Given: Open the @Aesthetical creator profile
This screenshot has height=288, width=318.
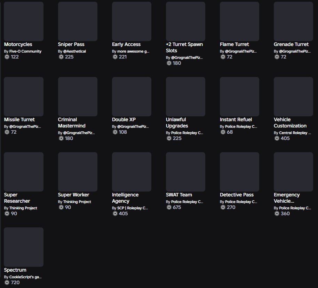Looking at the screenshot, I should coord(75,51).
